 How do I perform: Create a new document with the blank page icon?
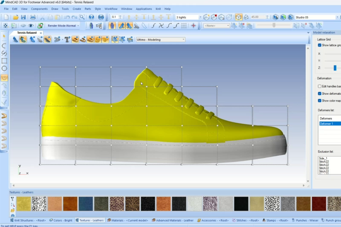(6, 17)
